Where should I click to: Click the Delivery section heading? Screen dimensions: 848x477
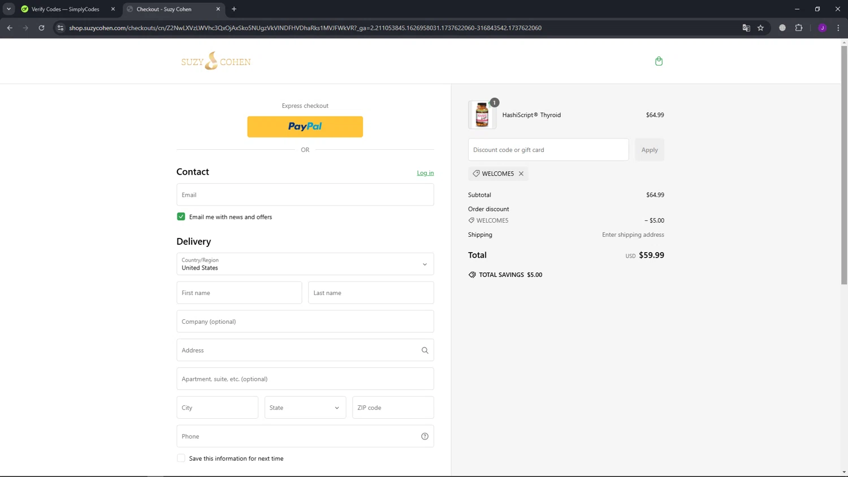coord(193,241)
